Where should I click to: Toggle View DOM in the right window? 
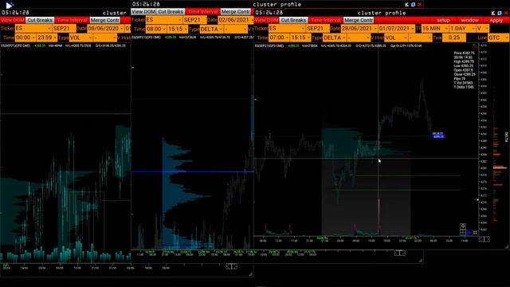pos(266,20)
